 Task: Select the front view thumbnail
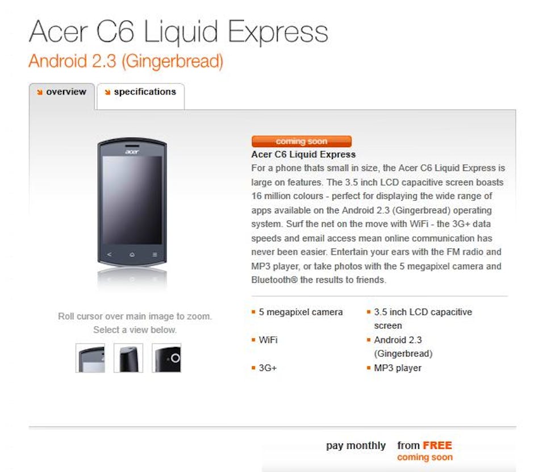coord(90,358)
